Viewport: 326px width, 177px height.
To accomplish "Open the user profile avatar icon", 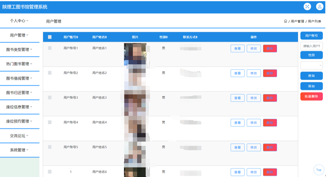I will (320, 7).
